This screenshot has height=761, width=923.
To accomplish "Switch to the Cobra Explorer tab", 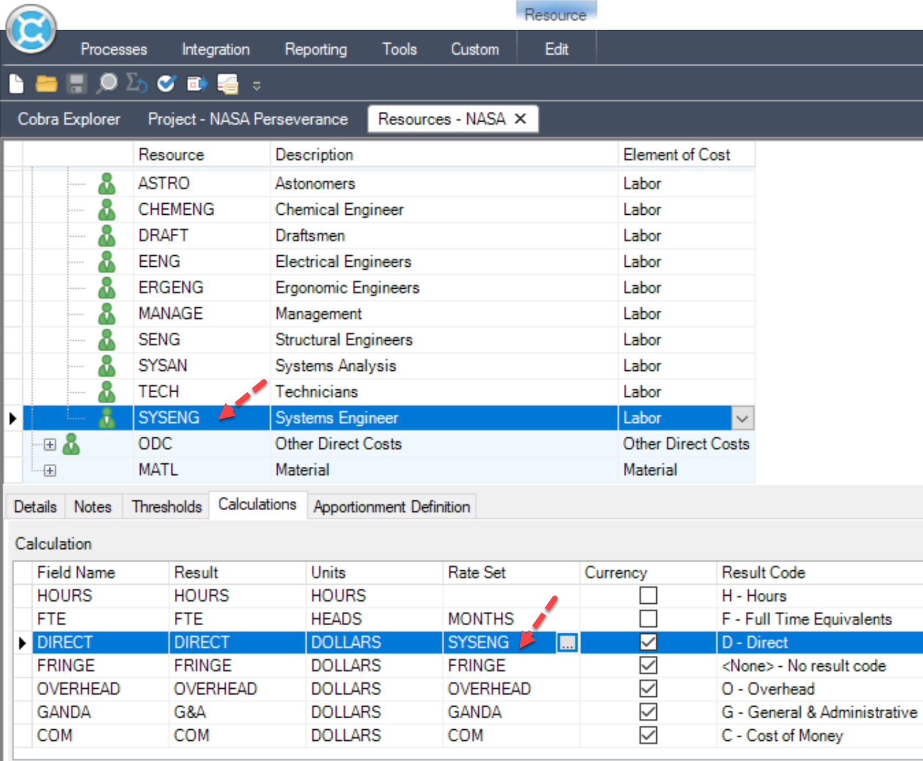I will 69,119.
